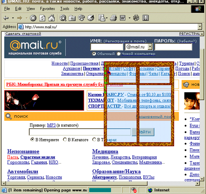Go to the Home page icon
Screen dimensions: 206x194
click(x=52, y=18)
